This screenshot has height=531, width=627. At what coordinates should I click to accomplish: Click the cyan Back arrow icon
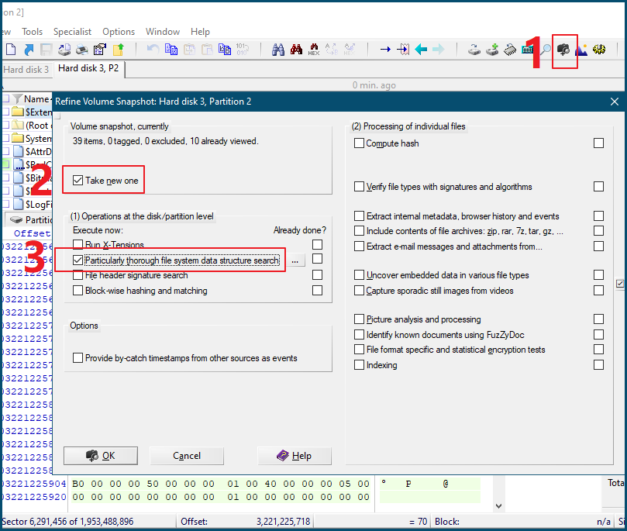tap(421, 50)
